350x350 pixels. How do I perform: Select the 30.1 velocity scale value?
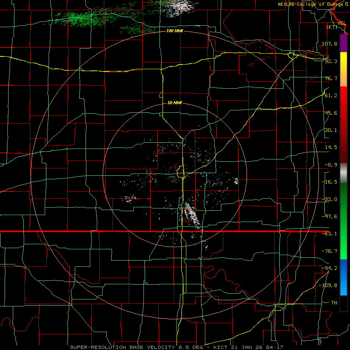(x=331, y=130)
